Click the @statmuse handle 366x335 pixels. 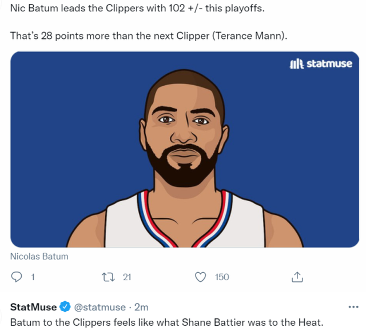pyautogui.click(x=100, y=307)
